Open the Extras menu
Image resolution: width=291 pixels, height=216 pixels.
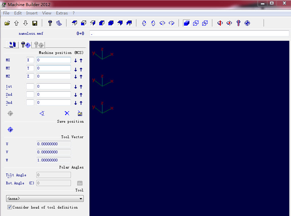click(62, 13)
